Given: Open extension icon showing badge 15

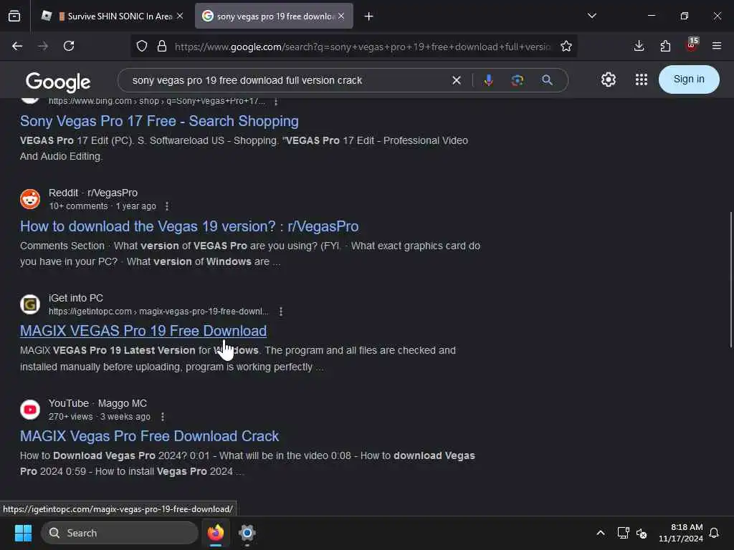Looking at the screenshot, I should [x=692, y=45].
